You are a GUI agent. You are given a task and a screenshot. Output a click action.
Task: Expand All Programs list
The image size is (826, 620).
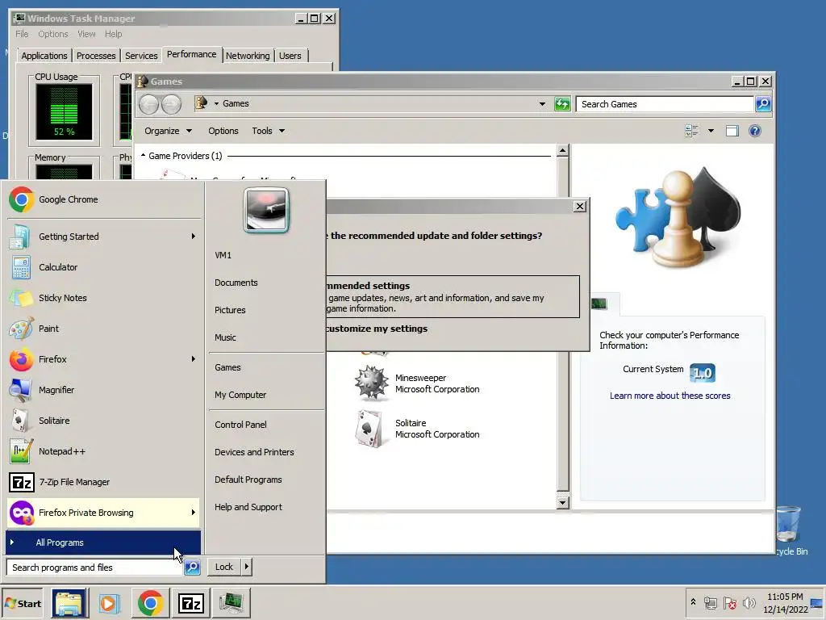(x=103, y=542)
